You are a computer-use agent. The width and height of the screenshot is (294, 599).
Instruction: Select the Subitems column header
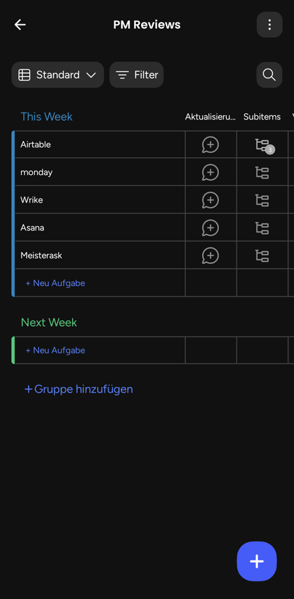262,117
